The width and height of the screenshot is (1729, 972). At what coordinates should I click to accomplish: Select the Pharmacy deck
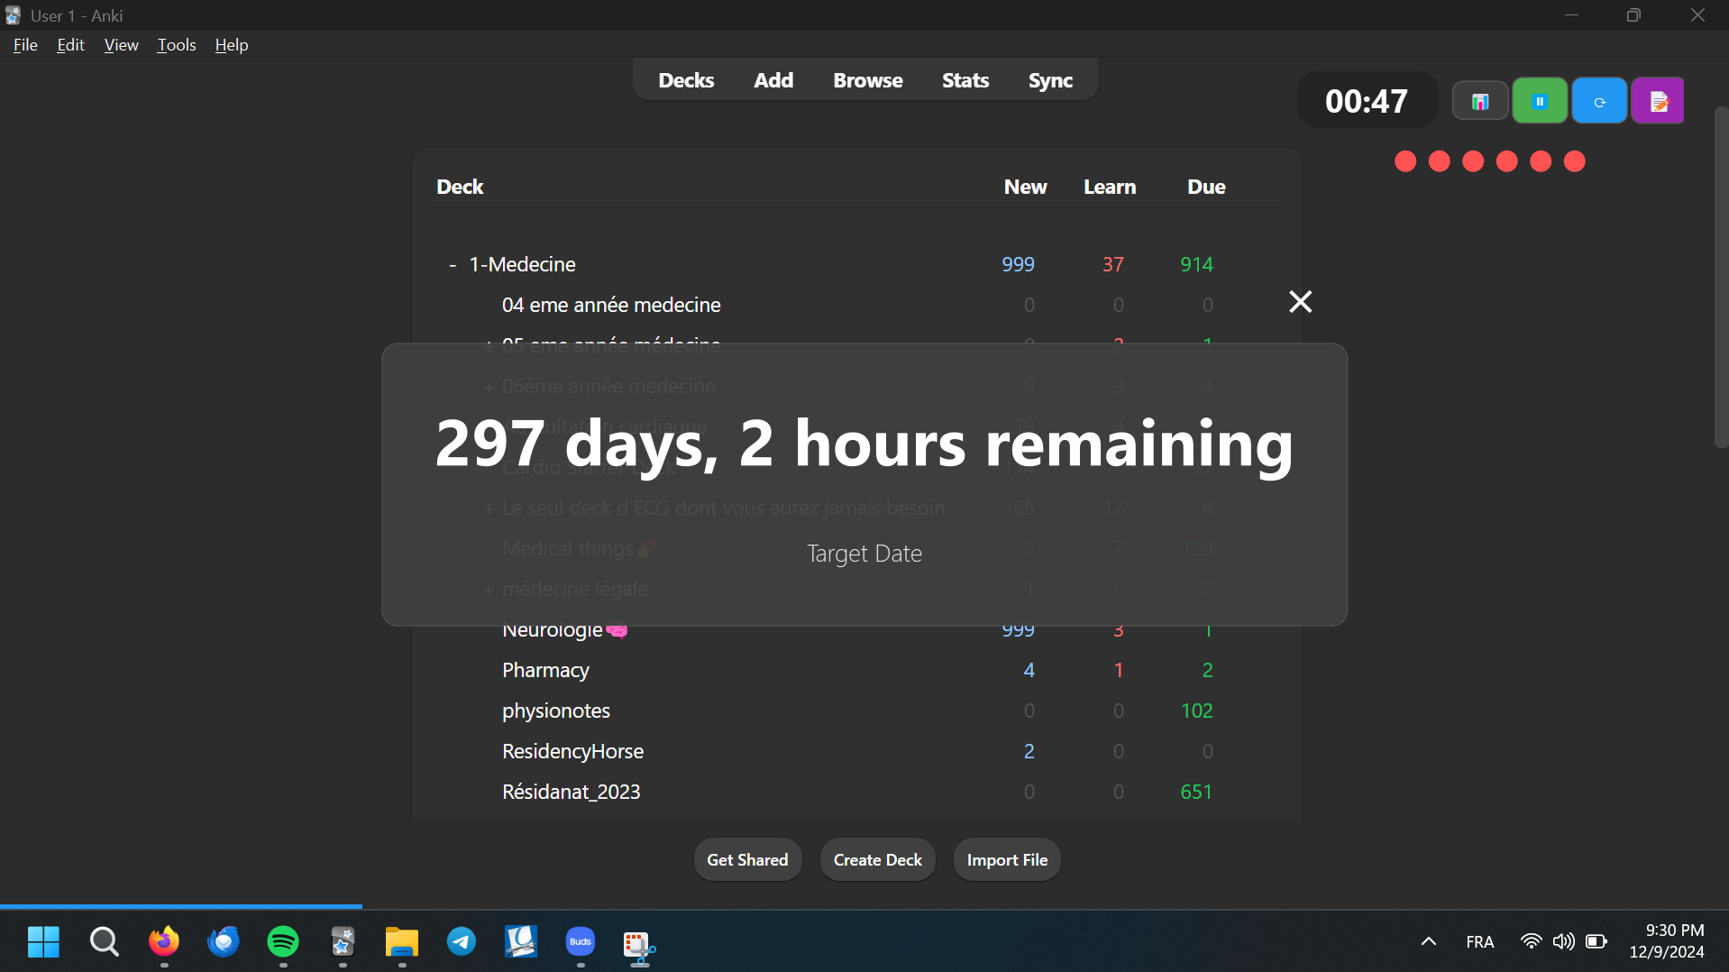pyautogui.click(x=545, y=670)
